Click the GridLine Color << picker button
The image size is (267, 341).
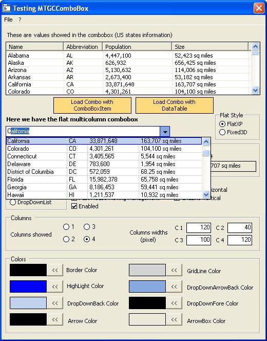point(174,270)
